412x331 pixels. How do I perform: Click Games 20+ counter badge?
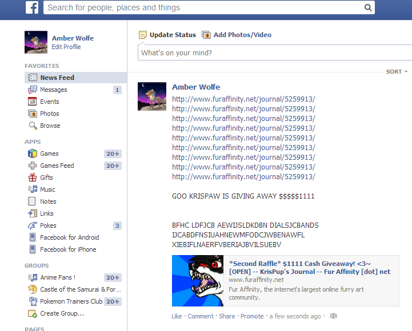pyautogui.click(x=113, y=154)
